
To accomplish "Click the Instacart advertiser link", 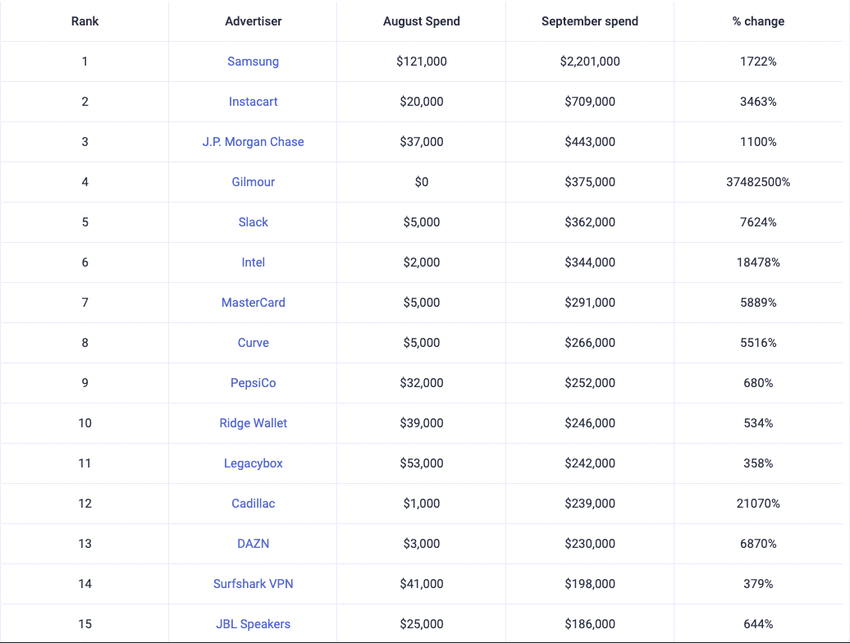I will 253,102.
